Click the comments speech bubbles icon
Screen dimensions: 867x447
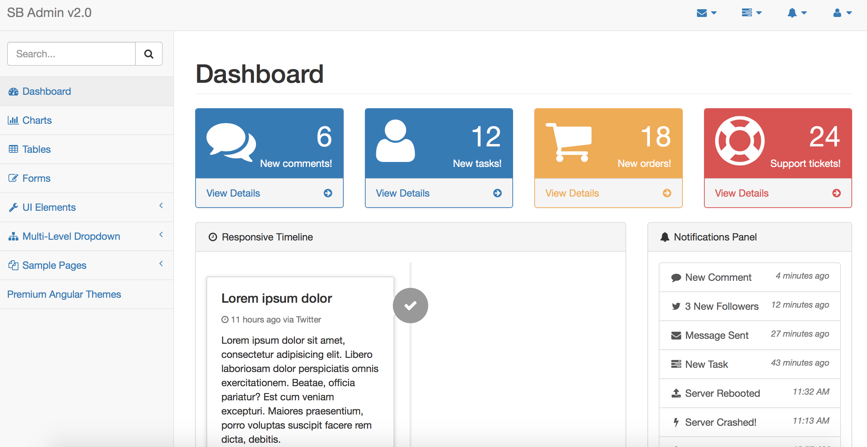point(231,142)
